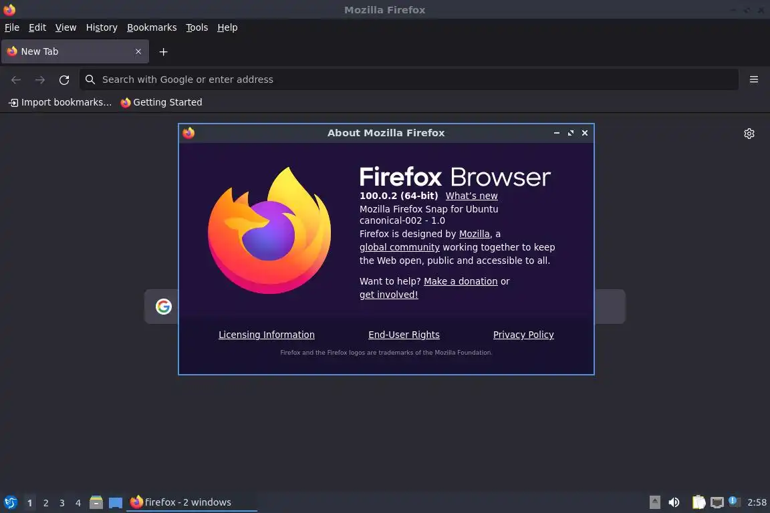Click the magnifier icon in address bar
The image size is (770, 513).
pos(90,79)
